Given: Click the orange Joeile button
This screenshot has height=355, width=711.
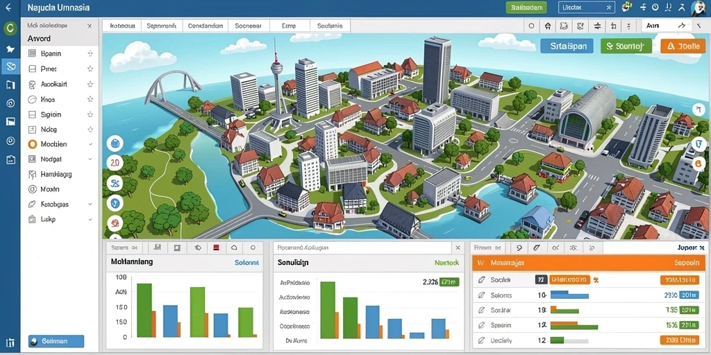Looking at the screenshot, I should pos(683,46).
